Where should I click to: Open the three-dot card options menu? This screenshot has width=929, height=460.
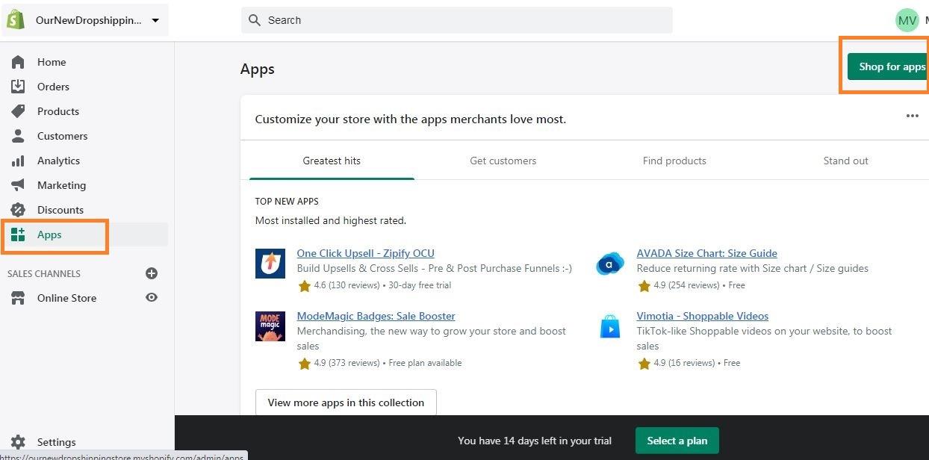[912, 116]
